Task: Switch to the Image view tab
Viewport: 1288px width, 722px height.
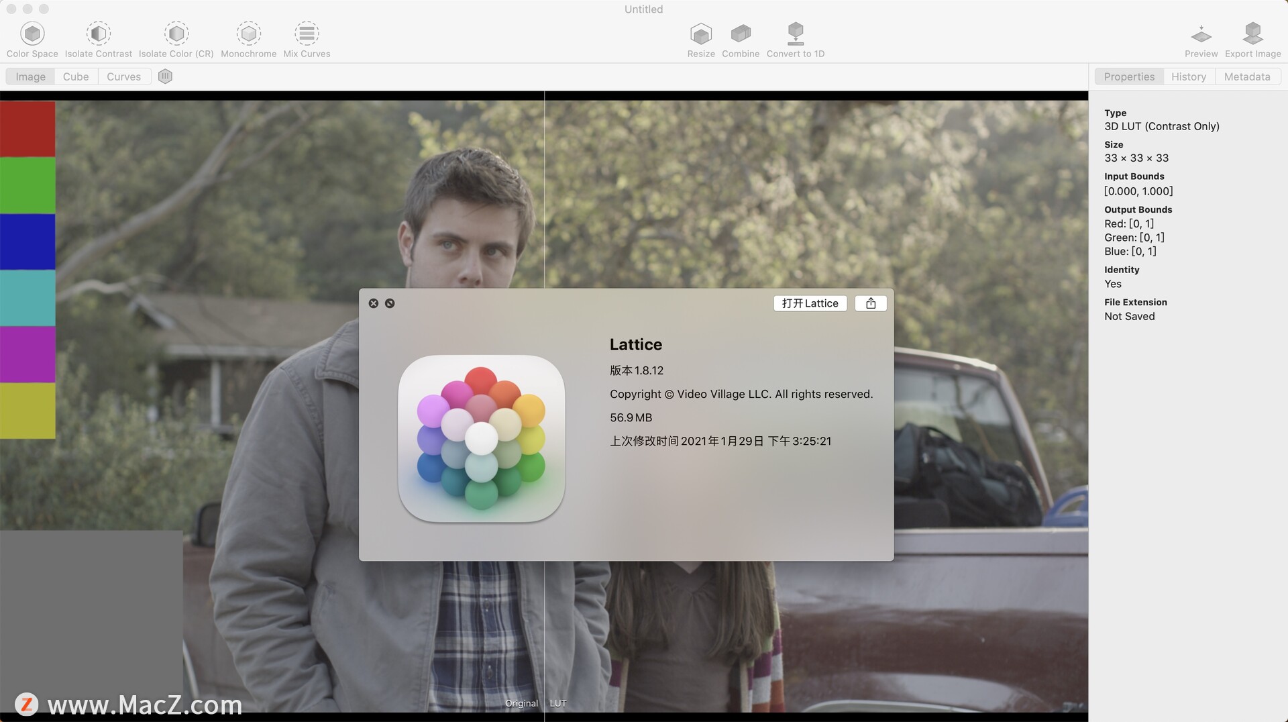Action: [x=31, y=76]
